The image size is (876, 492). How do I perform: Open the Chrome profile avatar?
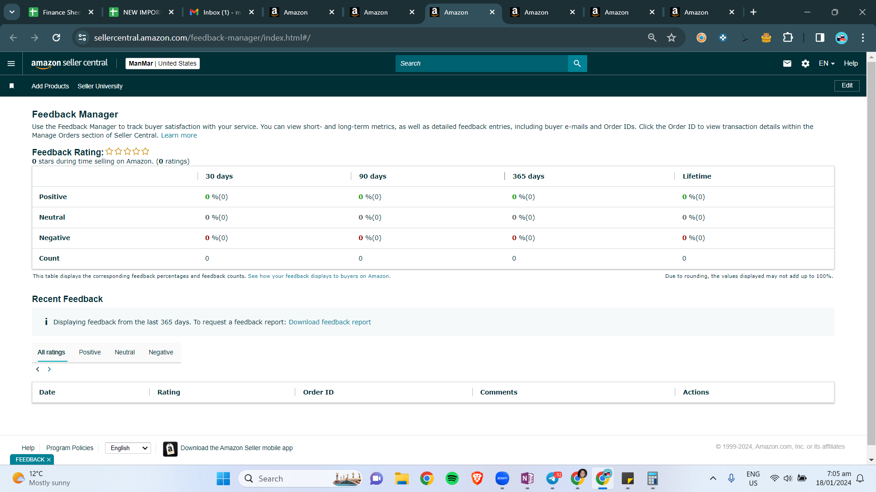pos(841,38)
